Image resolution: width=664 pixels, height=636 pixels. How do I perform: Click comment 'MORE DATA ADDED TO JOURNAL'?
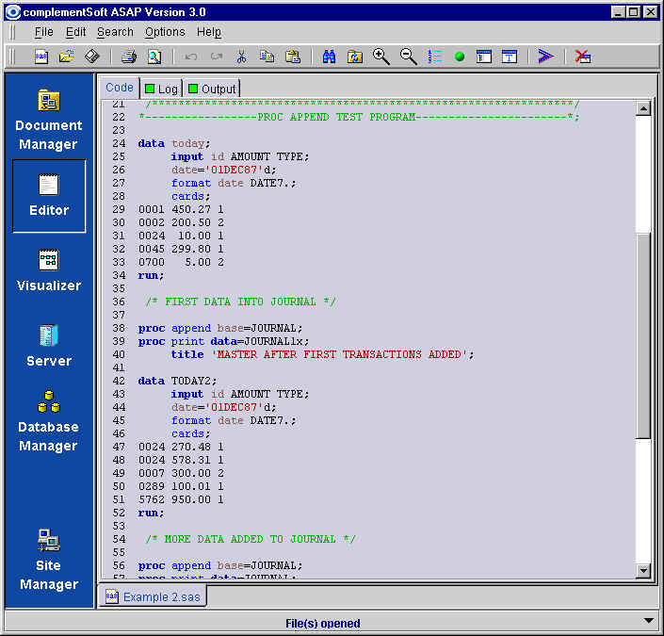pyautogui.click(x=251, y=539)
